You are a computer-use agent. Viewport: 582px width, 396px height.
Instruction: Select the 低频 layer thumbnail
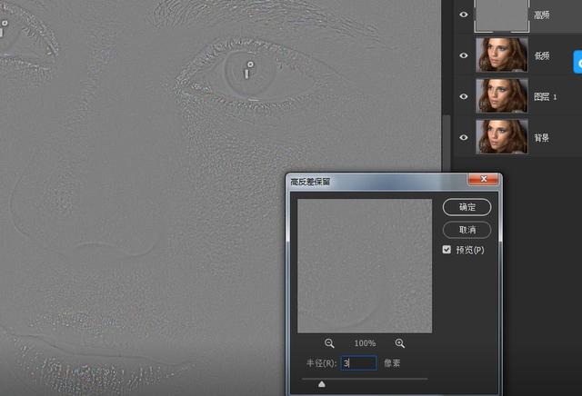coord(502,54)
